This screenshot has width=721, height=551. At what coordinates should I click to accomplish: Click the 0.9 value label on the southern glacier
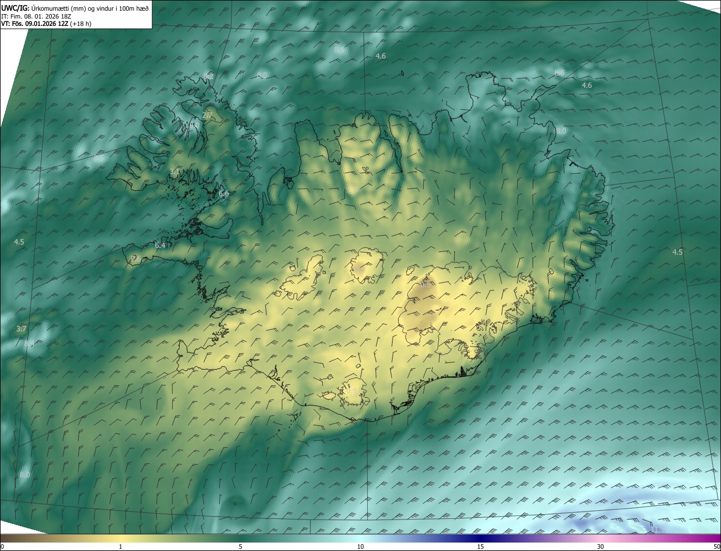[x=351, y=390]
